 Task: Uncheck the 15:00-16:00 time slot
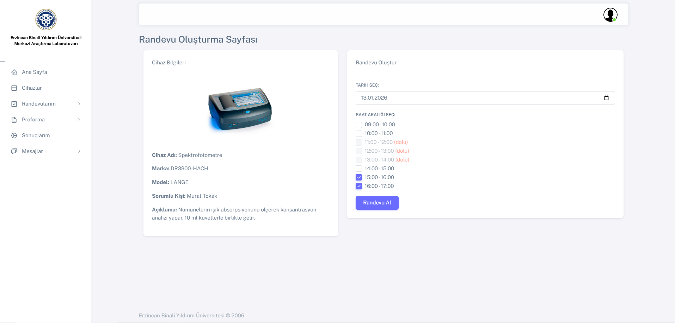(x=359, y=177)
